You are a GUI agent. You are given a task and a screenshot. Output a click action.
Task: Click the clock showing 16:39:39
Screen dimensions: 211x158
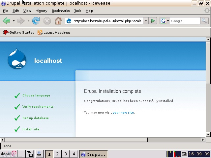[199, 154]
